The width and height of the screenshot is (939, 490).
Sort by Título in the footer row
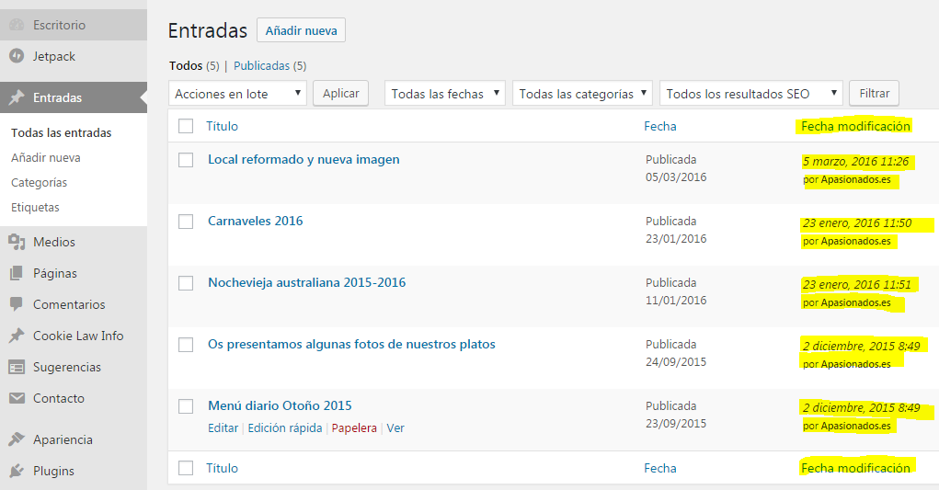223,468
